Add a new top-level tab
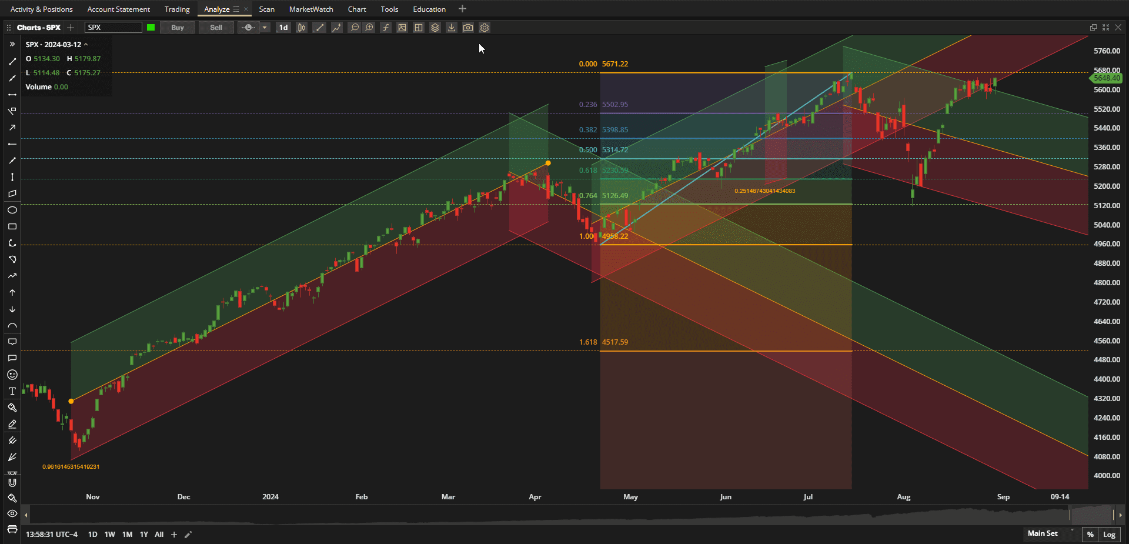Image resolution: width=1129 pixels, height=544 pixels. click(x=462, y=9)
